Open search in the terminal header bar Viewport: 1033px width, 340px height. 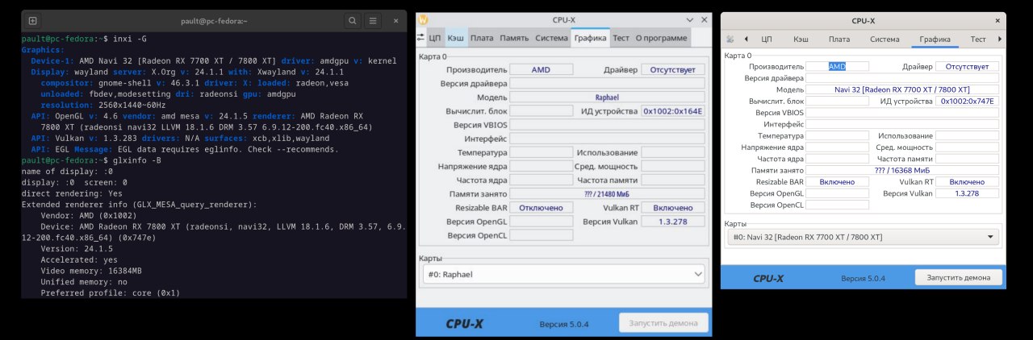pyautogui.click(x=353, y=20)
